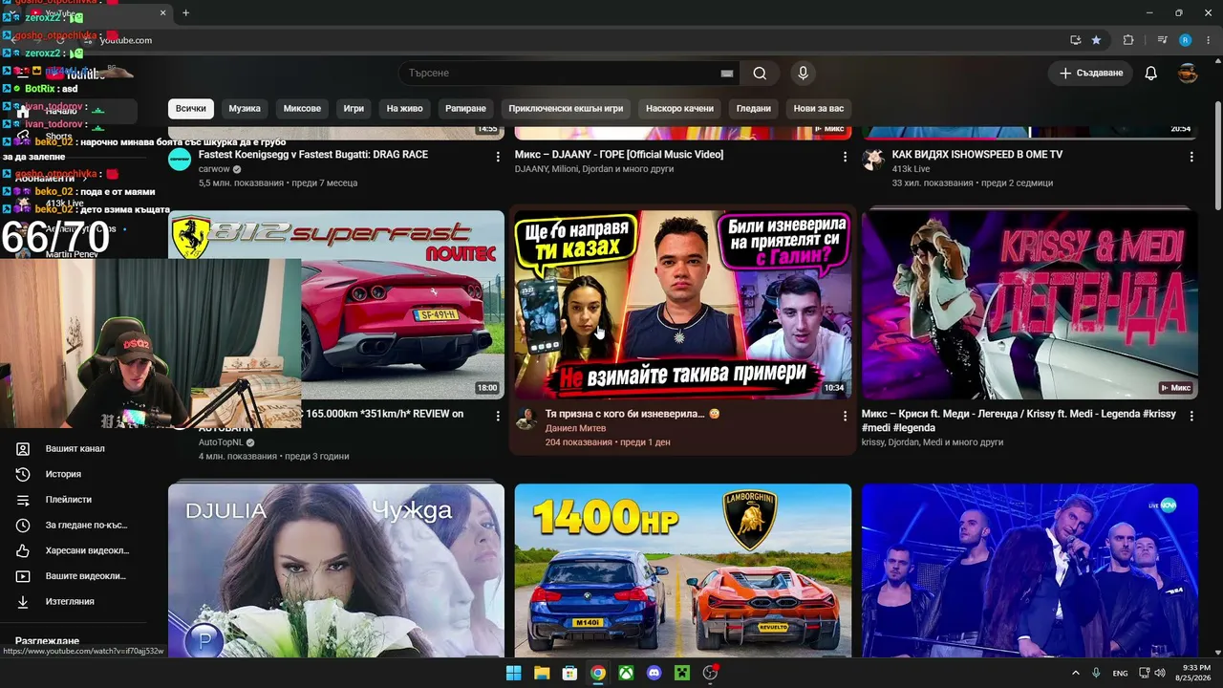The width and height of the screenshot is (1223, 688).
Task: Open the Windows Start menu
Action: coord(513,673)
